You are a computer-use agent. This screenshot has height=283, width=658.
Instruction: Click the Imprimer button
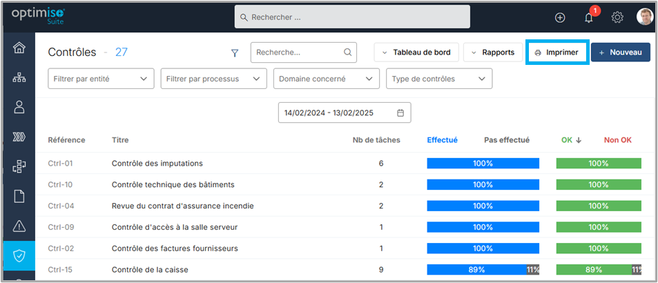557,52
